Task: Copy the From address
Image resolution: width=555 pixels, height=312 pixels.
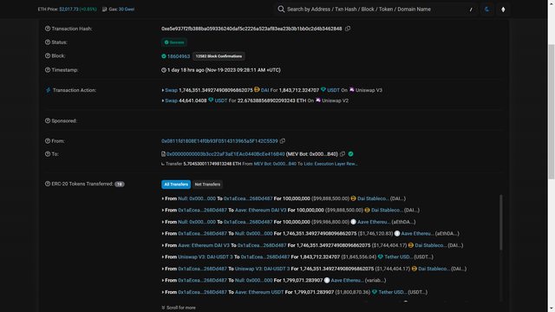Action: tap(283, 140)
